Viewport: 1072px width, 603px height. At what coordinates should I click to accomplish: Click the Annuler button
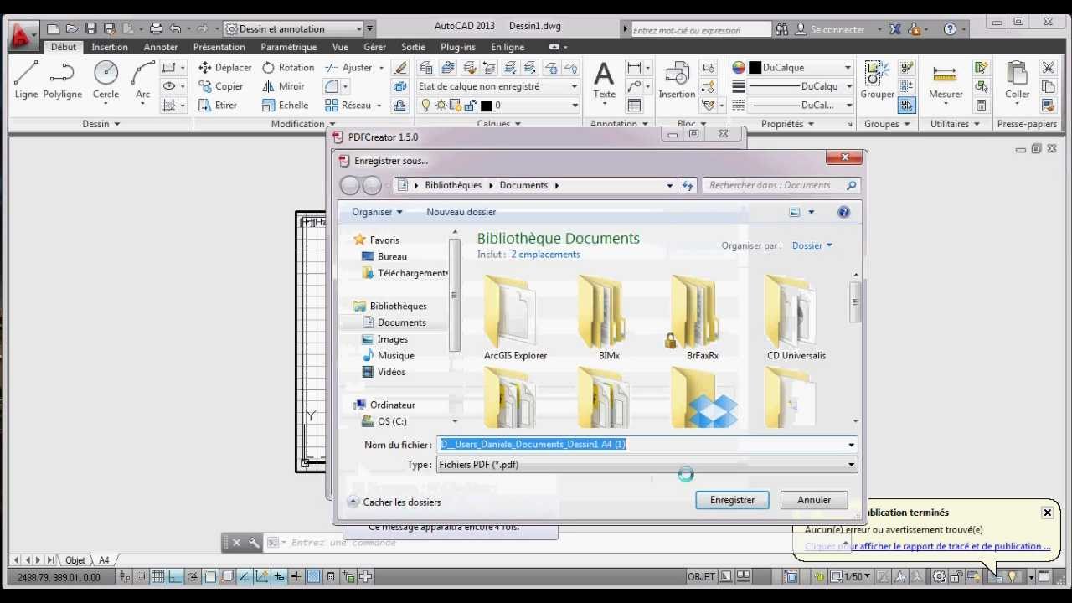coord(814,500)
